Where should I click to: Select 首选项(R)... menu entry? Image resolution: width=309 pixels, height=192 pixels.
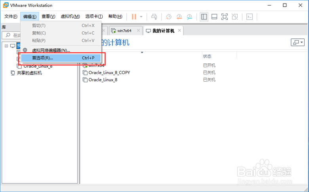coord(61,58)
